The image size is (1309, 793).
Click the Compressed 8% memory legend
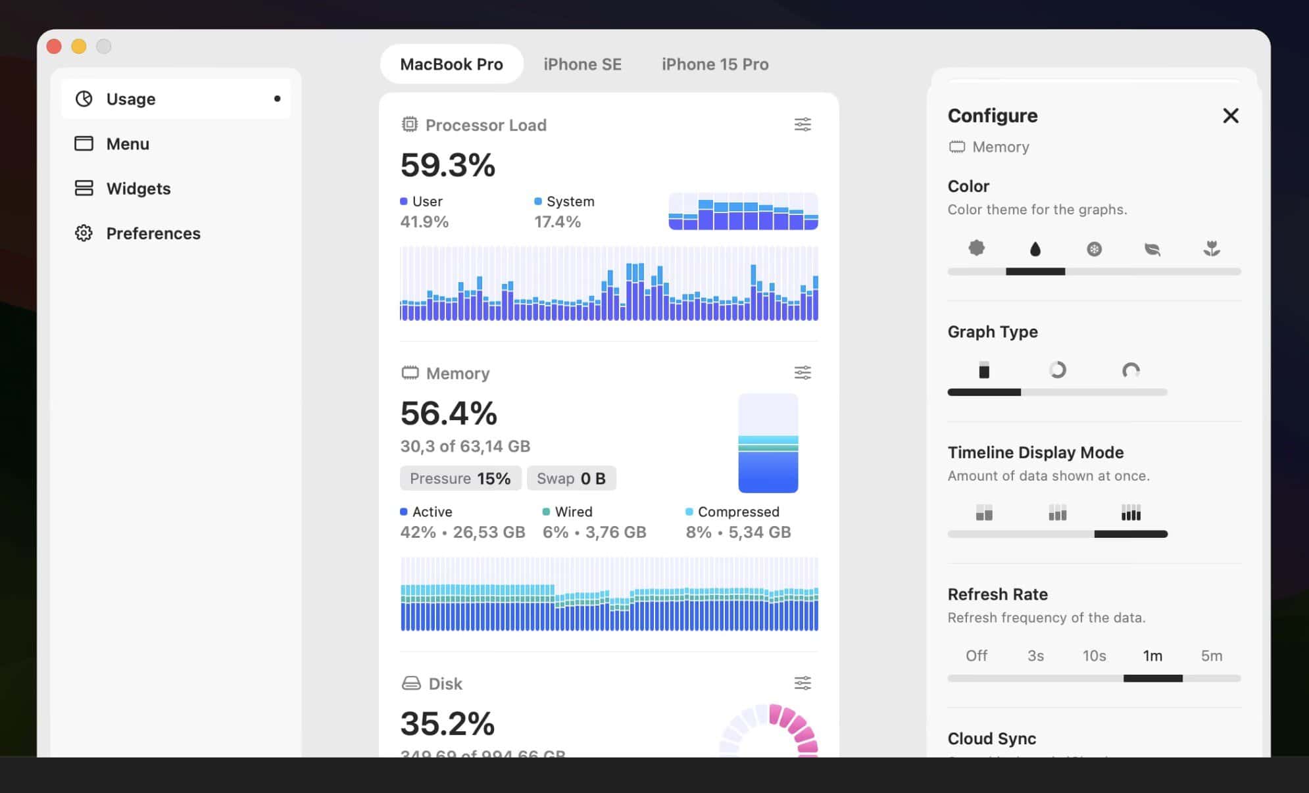(x=738, y=522)
